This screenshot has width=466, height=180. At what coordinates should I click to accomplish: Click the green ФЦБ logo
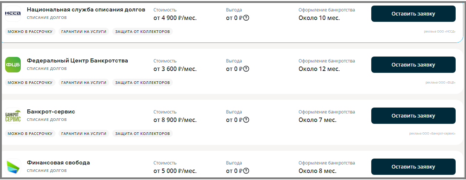[13, 65]
